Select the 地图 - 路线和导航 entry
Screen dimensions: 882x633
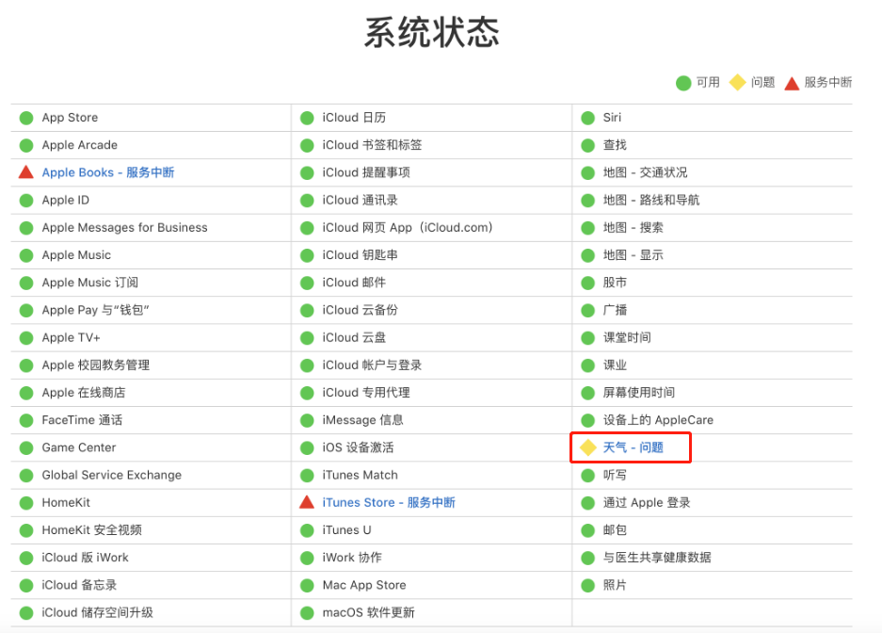click(x=650, y=200)
